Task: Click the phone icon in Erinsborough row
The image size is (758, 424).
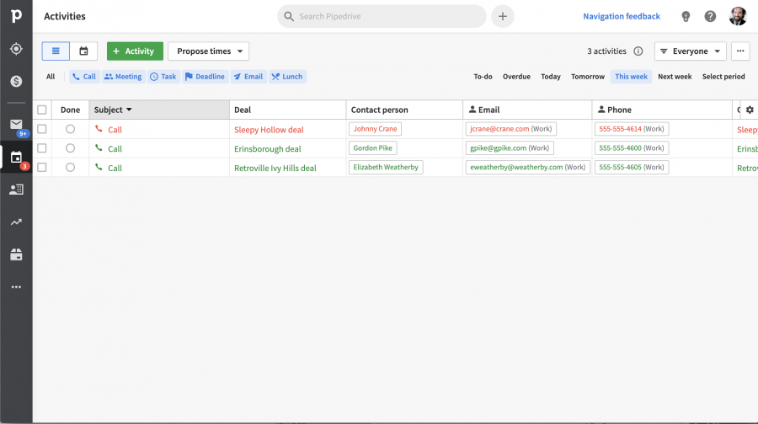Action: click(99, 148)
